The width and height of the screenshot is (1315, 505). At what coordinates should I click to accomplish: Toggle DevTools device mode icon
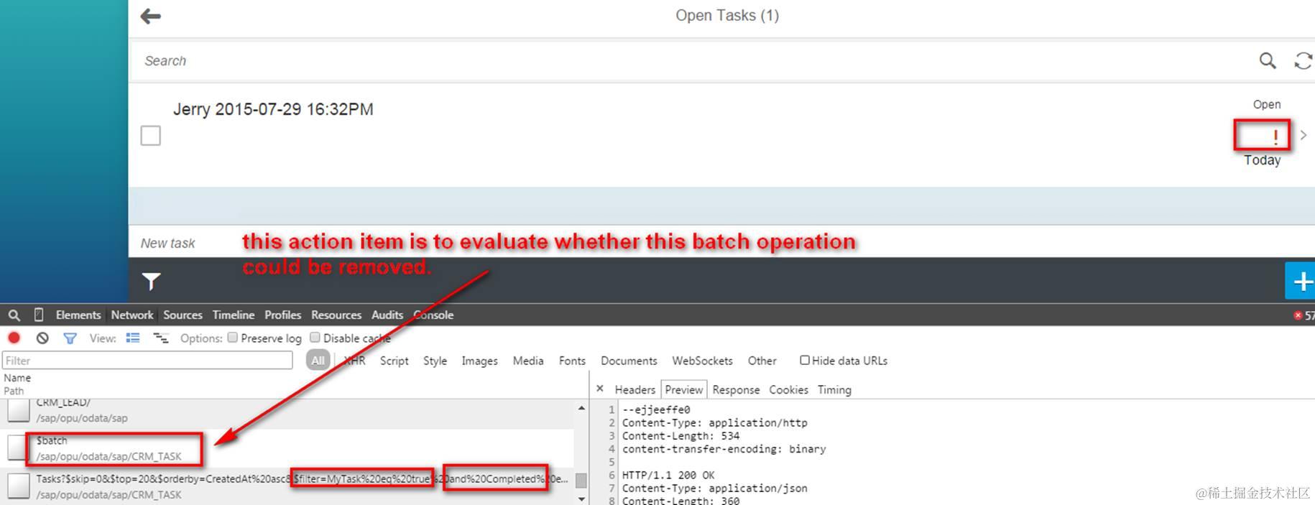tap(39, 315)
